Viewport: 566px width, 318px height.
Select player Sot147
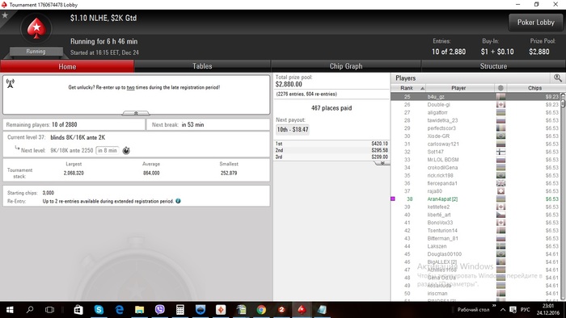[x=475, y=152]
